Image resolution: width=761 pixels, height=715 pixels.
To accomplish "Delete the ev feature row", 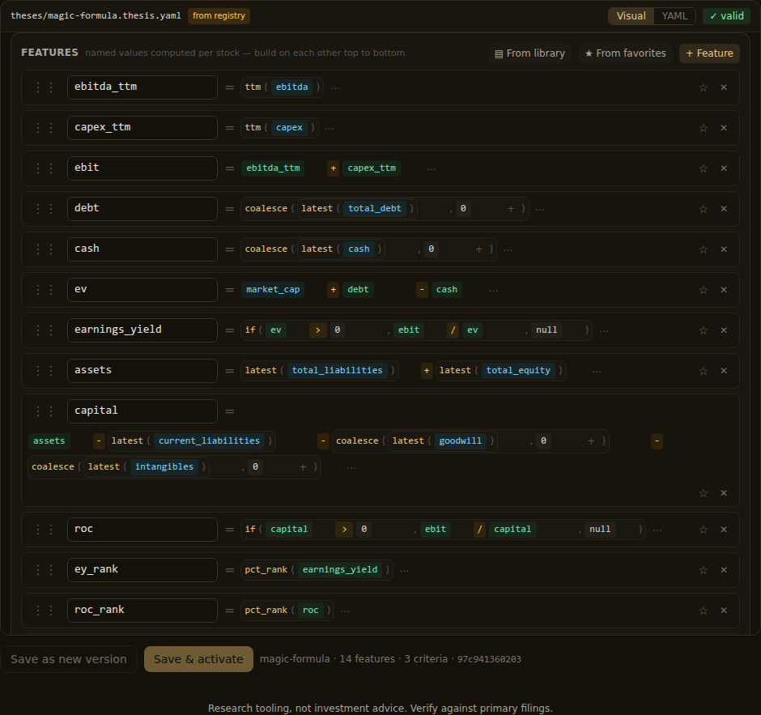I will pos(724,290).
